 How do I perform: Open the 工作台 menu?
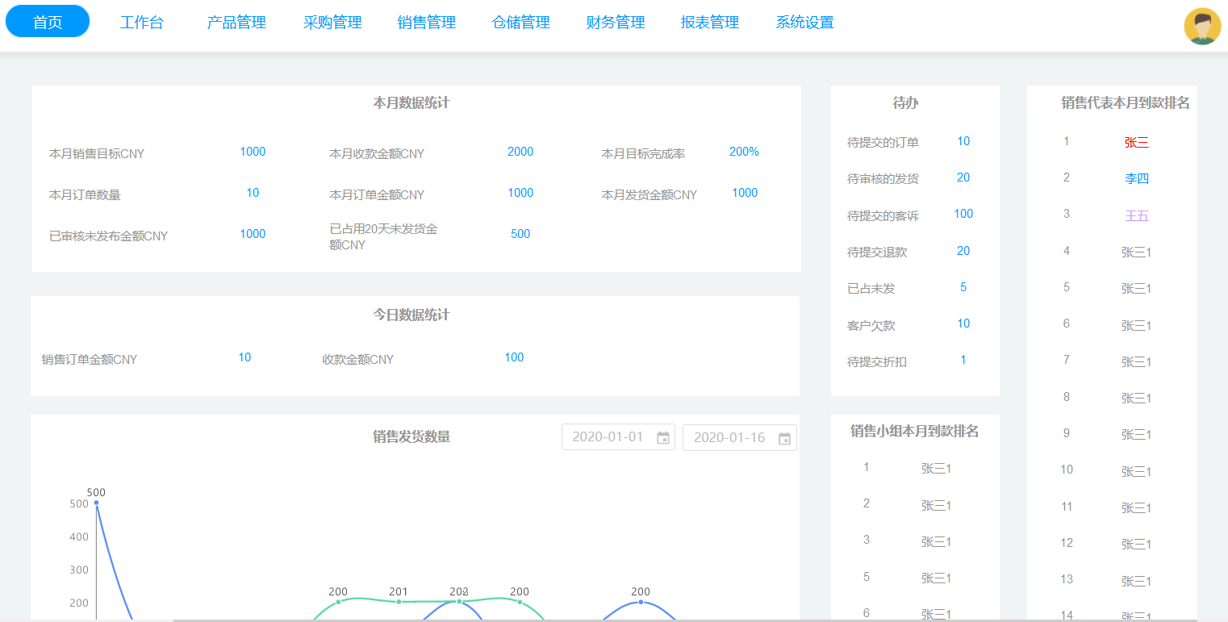[x=142, y=23]
